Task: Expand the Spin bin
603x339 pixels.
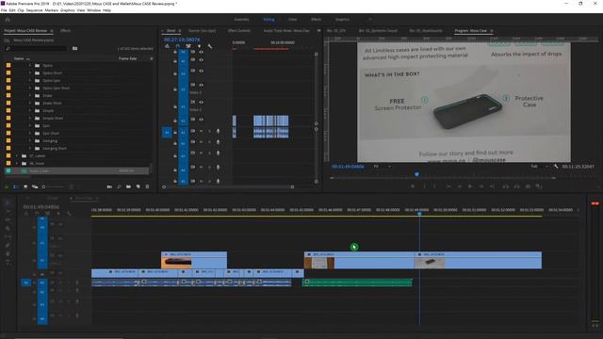Action: 30,125
